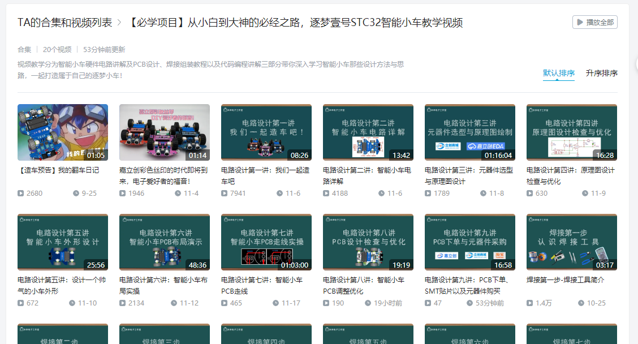Open 电路设计第二讲 智能小车电路详解 thumbnail
638x344 pixels.
click(368, 132)
